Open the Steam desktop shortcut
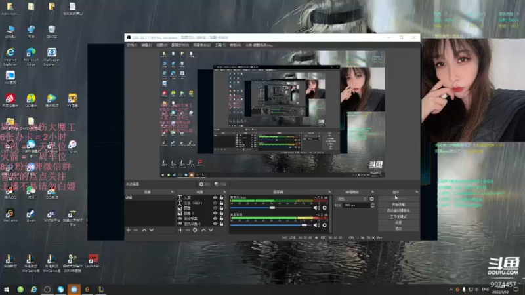The height and width of the screenshot is (295, 525). point(31,216)
